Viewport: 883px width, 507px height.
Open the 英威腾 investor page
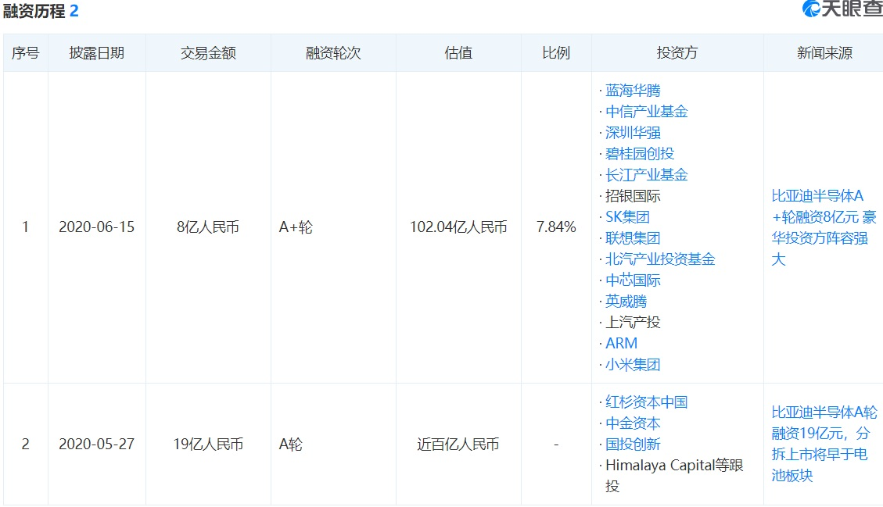tap(626, 302)
